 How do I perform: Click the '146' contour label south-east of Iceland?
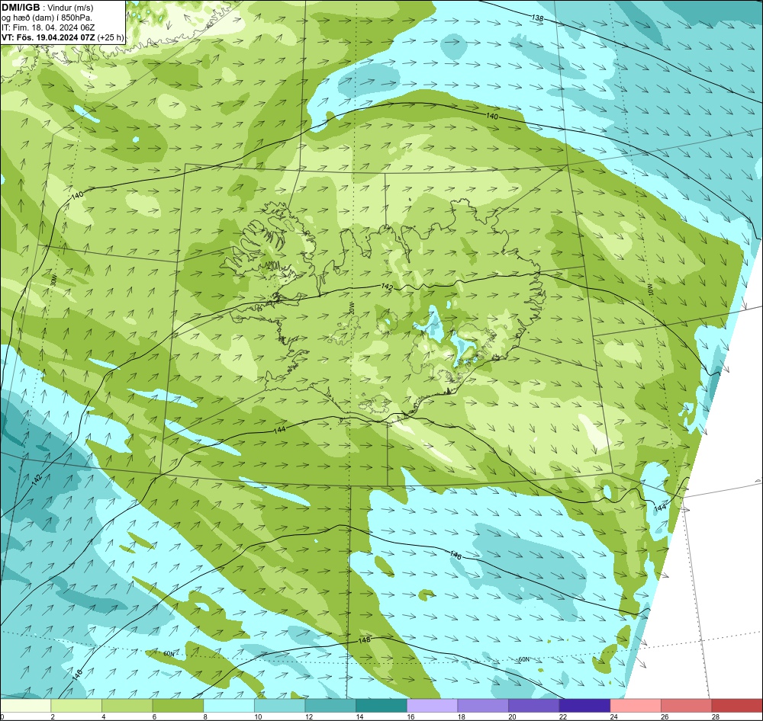click(456, 555)
